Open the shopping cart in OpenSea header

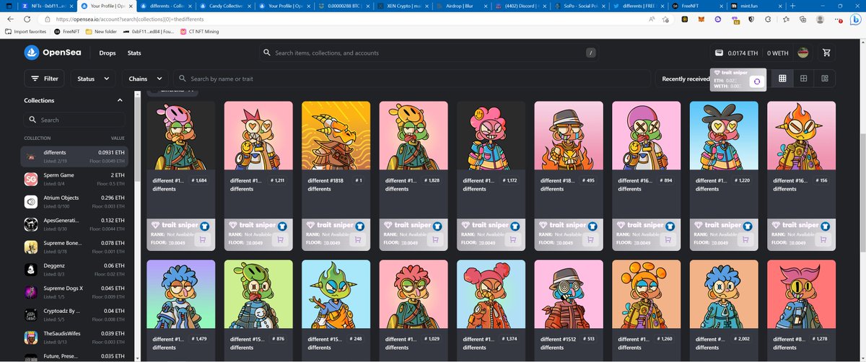point(826,53)
